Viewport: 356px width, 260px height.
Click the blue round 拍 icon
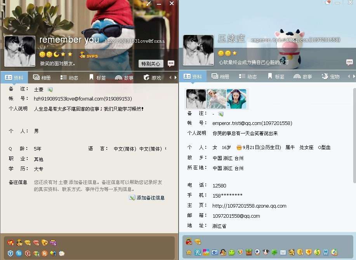pos(19,253)
